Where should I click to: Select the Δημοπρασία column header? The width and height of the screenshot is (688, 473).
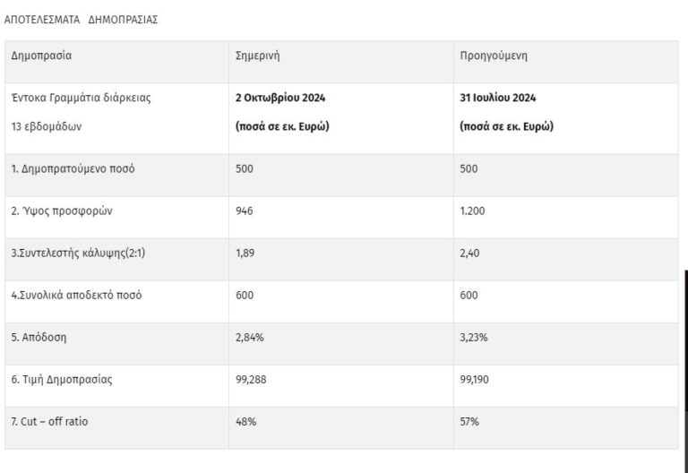pos(41,55)
